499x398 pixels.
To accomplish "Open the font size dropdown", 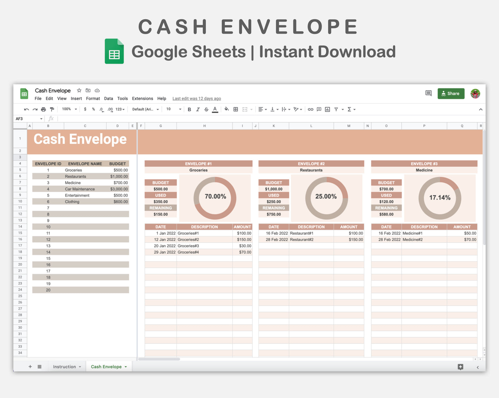I will click(x=179, y=109).
